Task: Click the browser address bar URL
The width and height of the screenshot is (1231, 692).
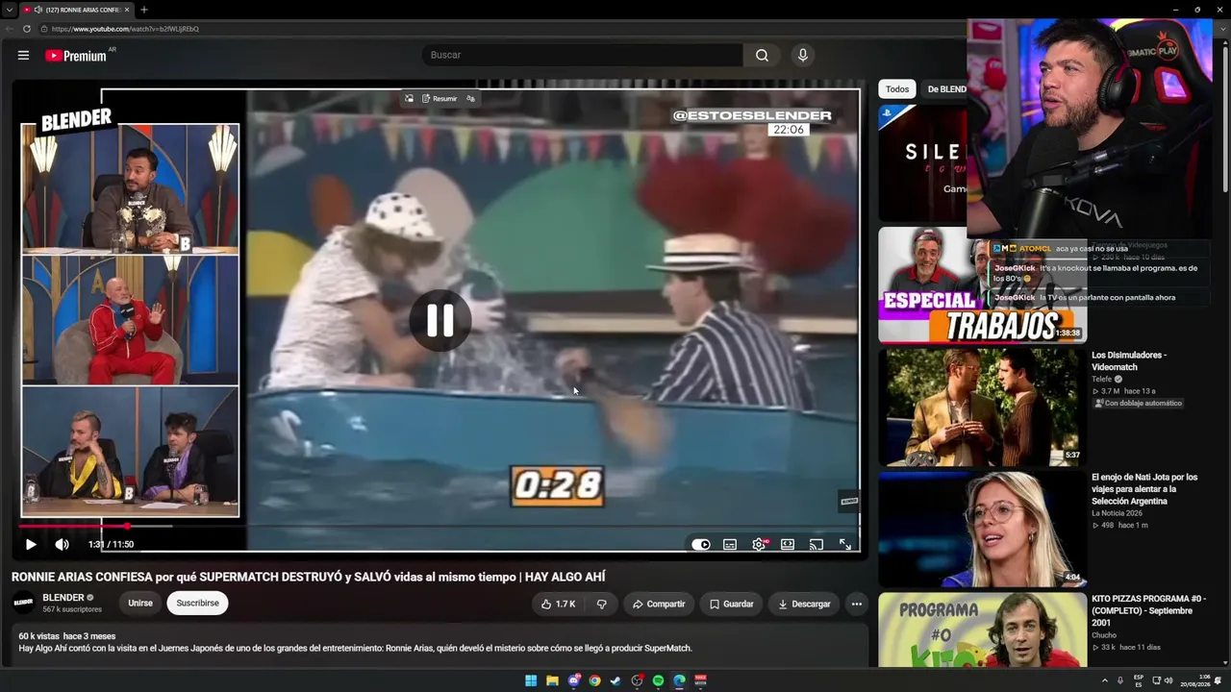Action: tap(125, 29)
